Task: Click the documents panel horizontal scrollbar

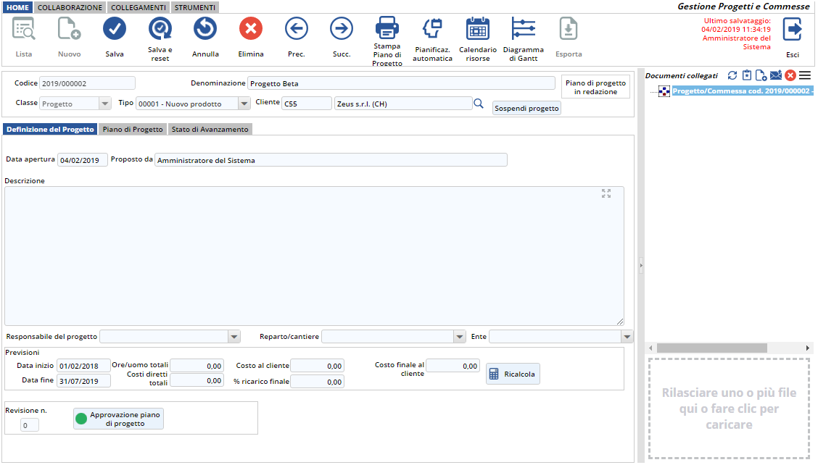Action: (711, 348)
